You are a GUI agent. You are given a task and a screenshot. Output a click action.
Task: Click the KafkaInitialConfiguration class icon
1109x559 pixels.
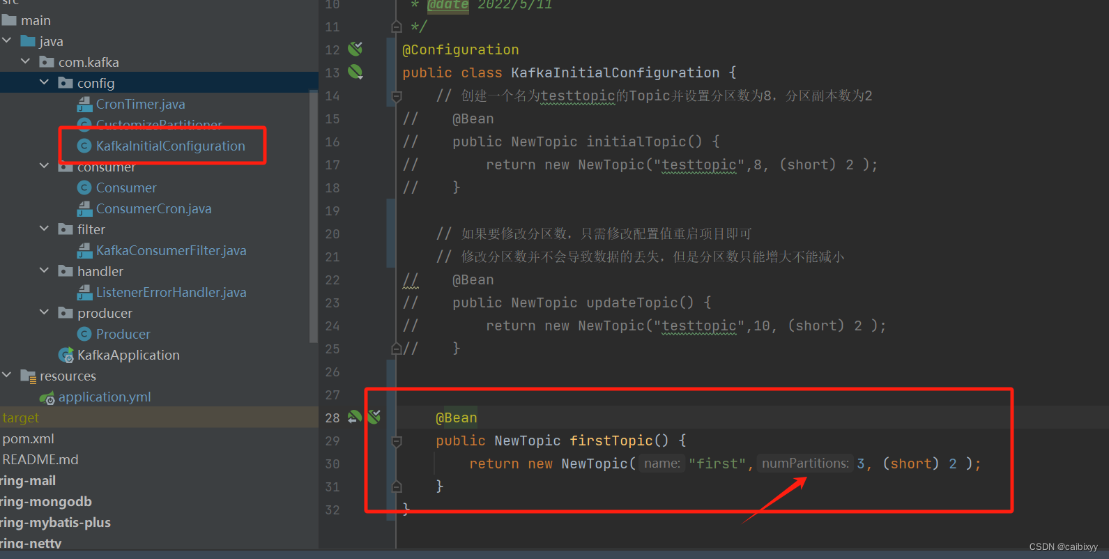84,146
